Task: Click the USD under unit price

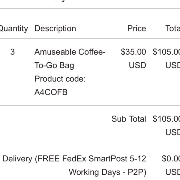Action: click(x=137, y=65)
